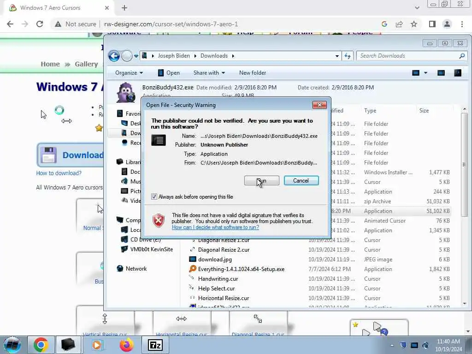Click the Everything setup file icon

[x=192, y=269]
